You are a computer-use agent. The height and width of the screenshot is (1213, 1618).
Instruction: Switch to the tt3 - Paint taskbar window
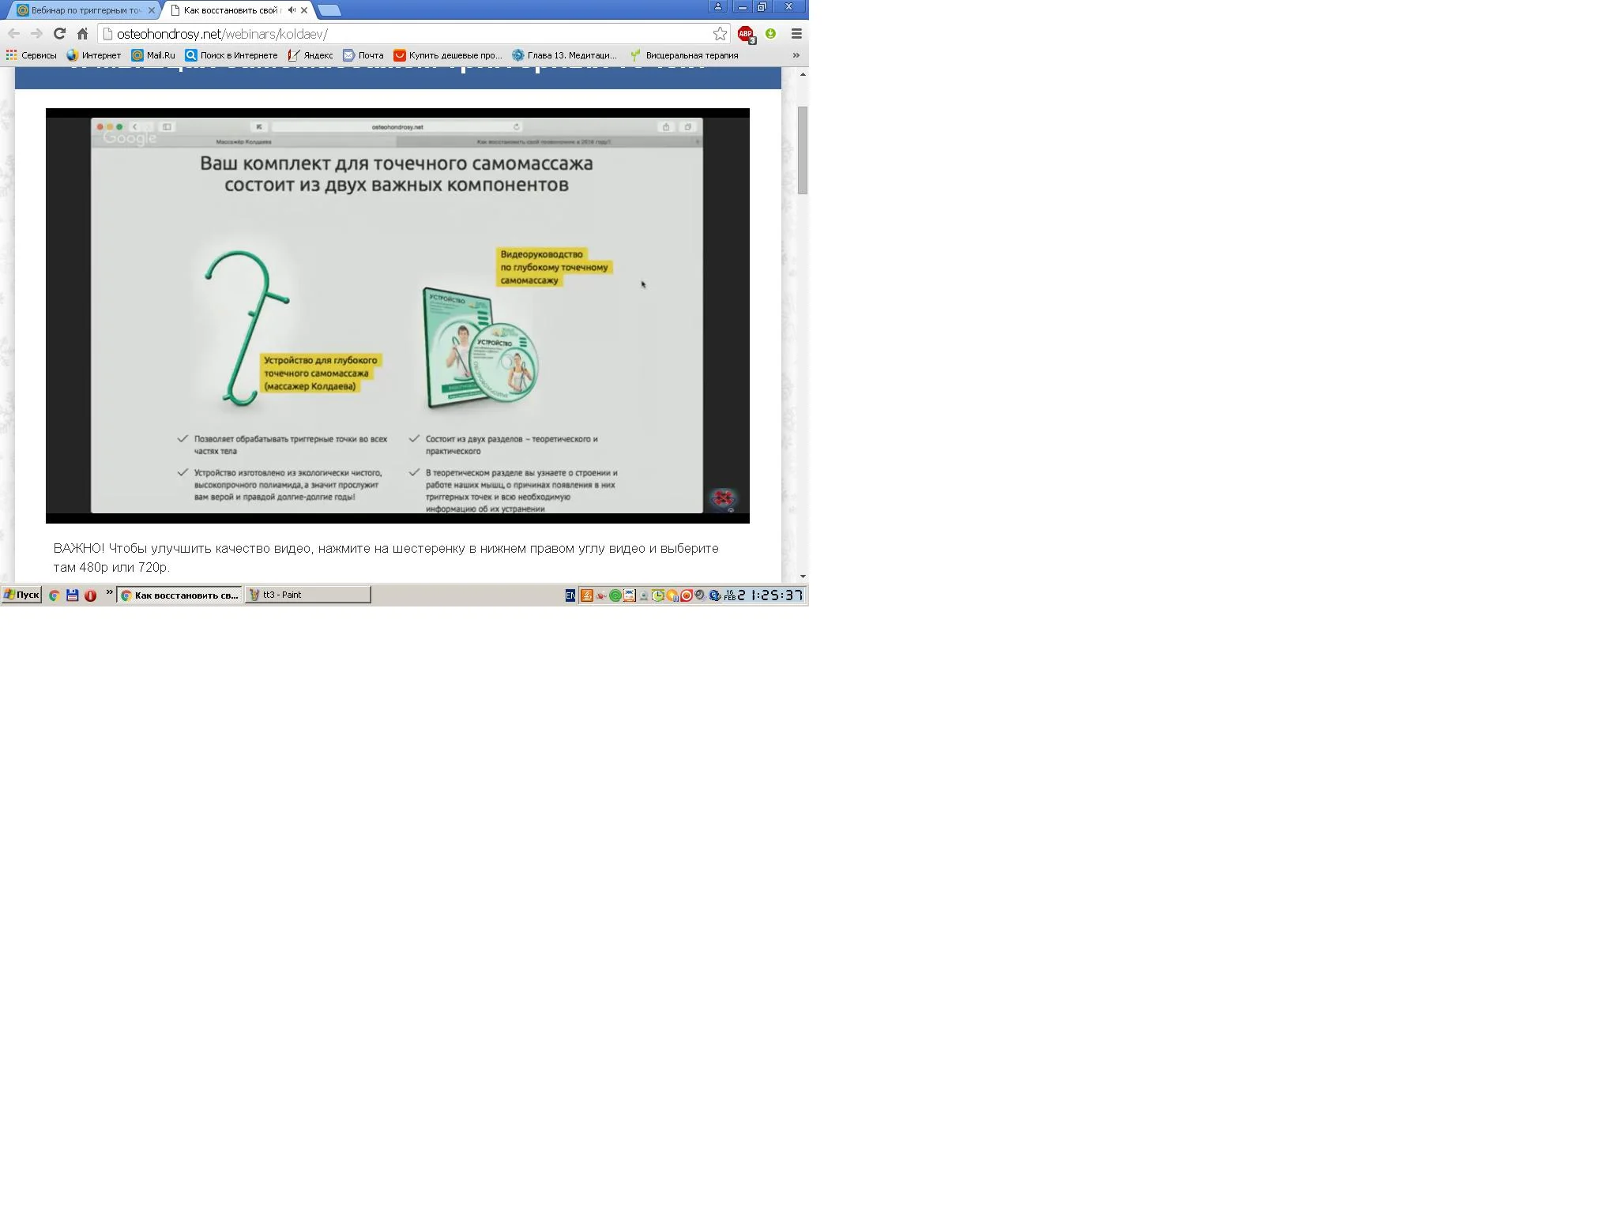tap(307, 595)
